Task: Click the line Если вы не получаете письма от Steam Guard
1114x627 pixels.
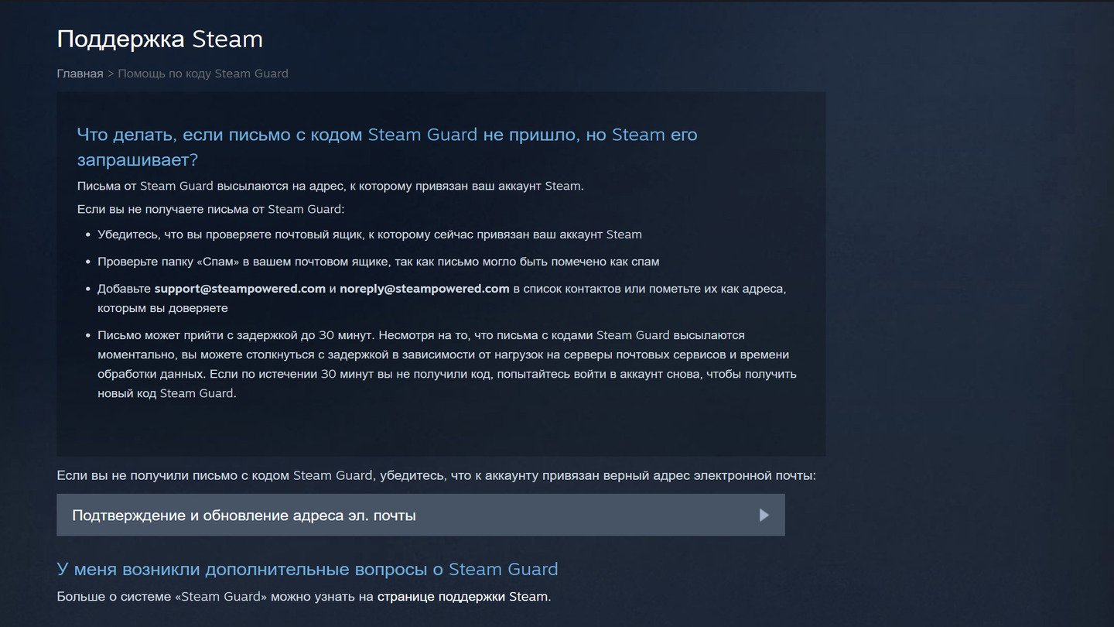Action: point(210,209)
